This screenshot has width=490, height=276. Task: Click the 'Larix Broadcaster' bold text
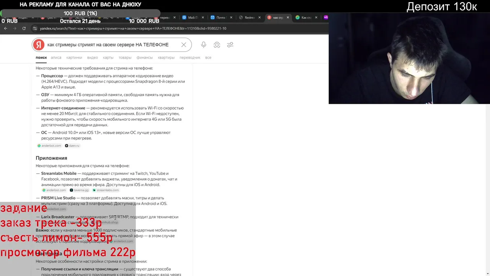tap(58, 217)
